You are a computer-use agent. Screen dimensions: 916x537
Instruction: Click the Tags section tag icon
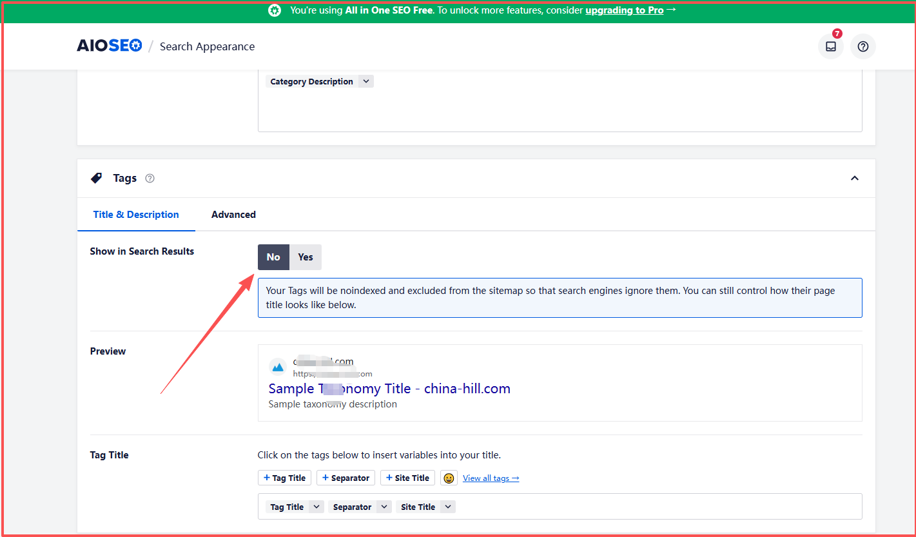coord(96,178)
